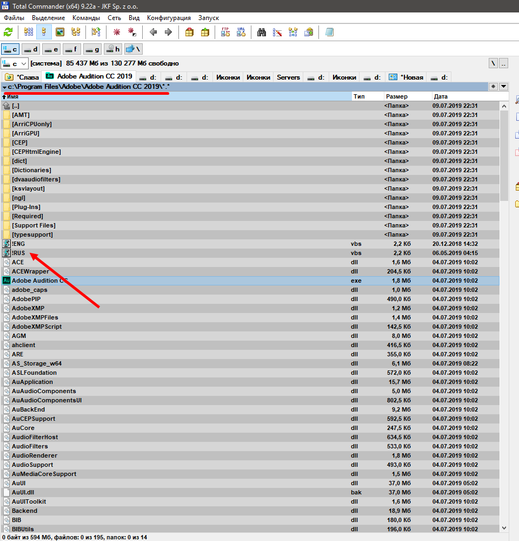Go back with the left arrow icon
This screenshot has width=519, height=541.
coord(153,32)
